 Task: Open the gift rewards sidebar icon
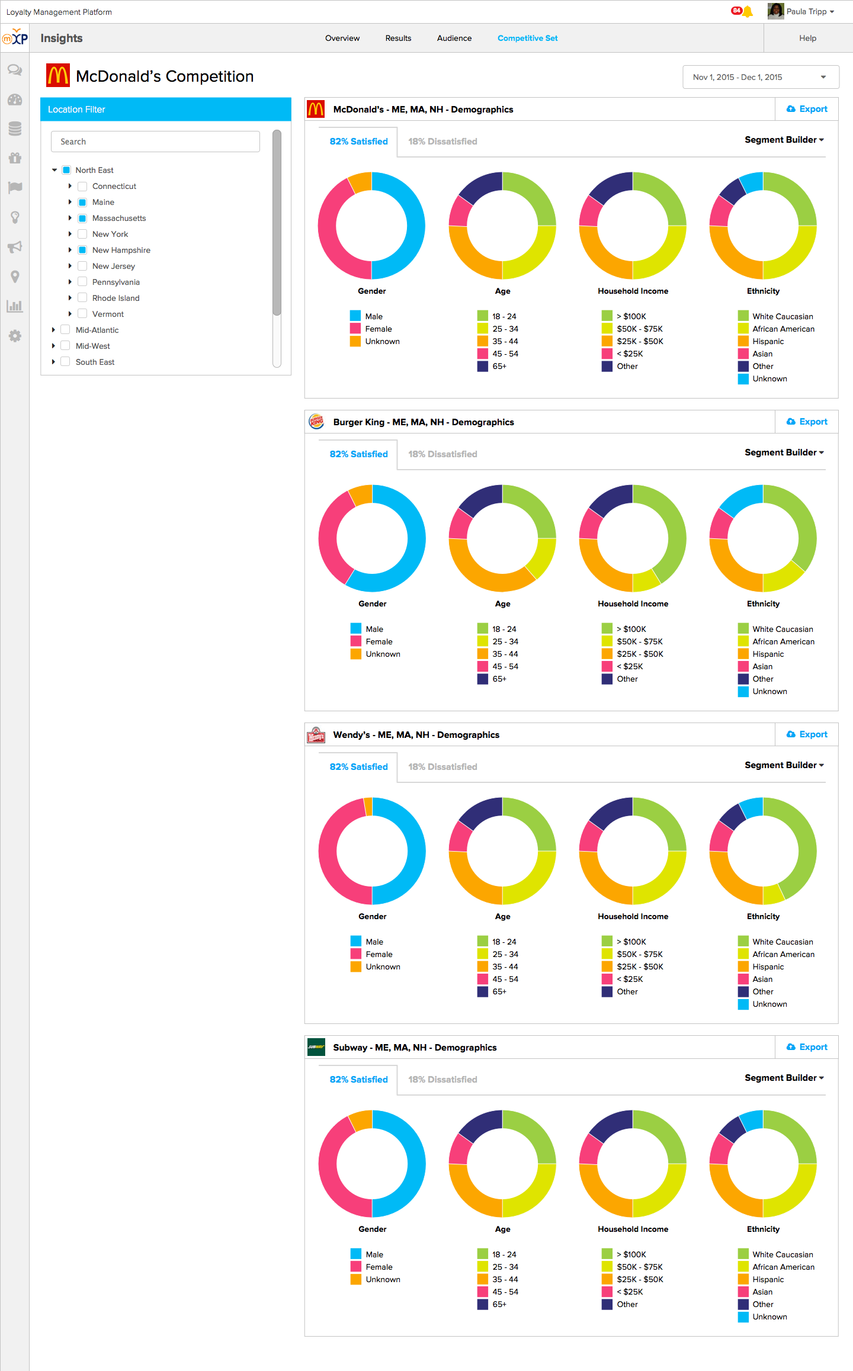tap(15, 158)
